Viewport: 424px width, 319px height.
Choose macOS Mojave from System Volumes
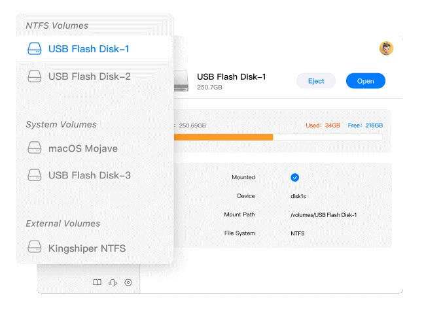[82, 148]
